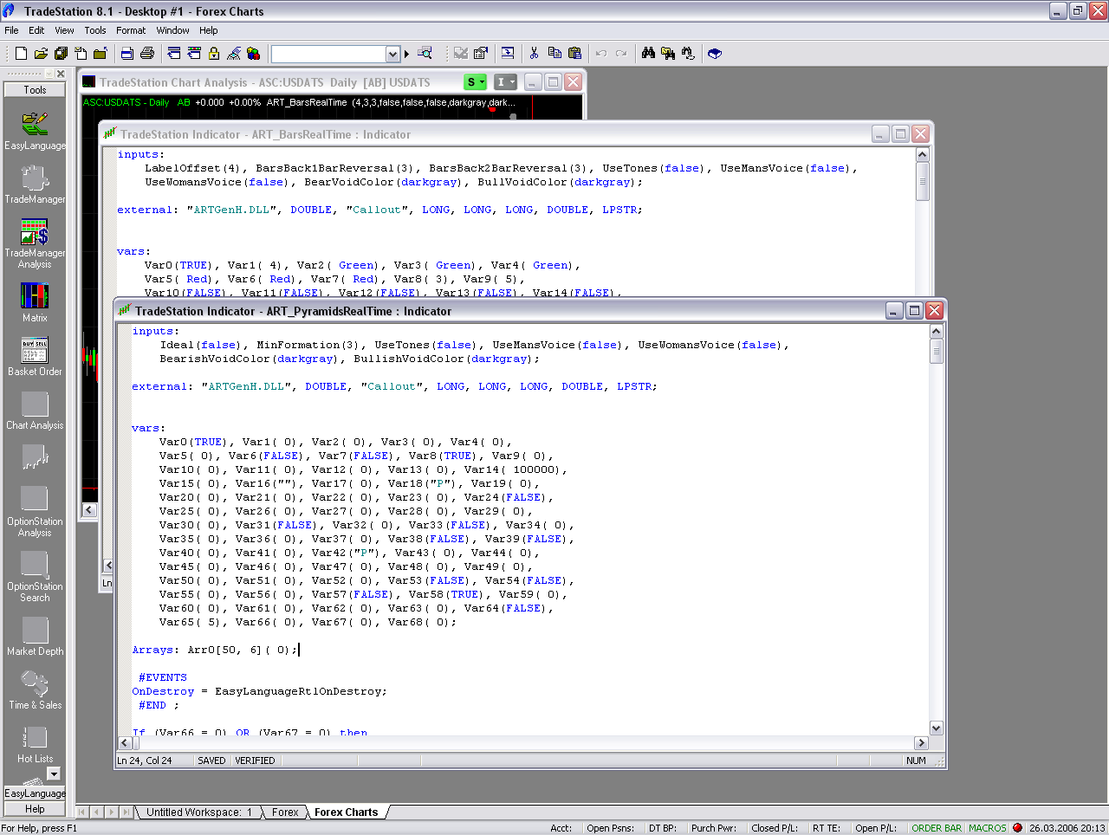Open EasyLanguage tool in the shortcut bar
Viewport: 1109px width, 835px height.
[x=35, y=126]
